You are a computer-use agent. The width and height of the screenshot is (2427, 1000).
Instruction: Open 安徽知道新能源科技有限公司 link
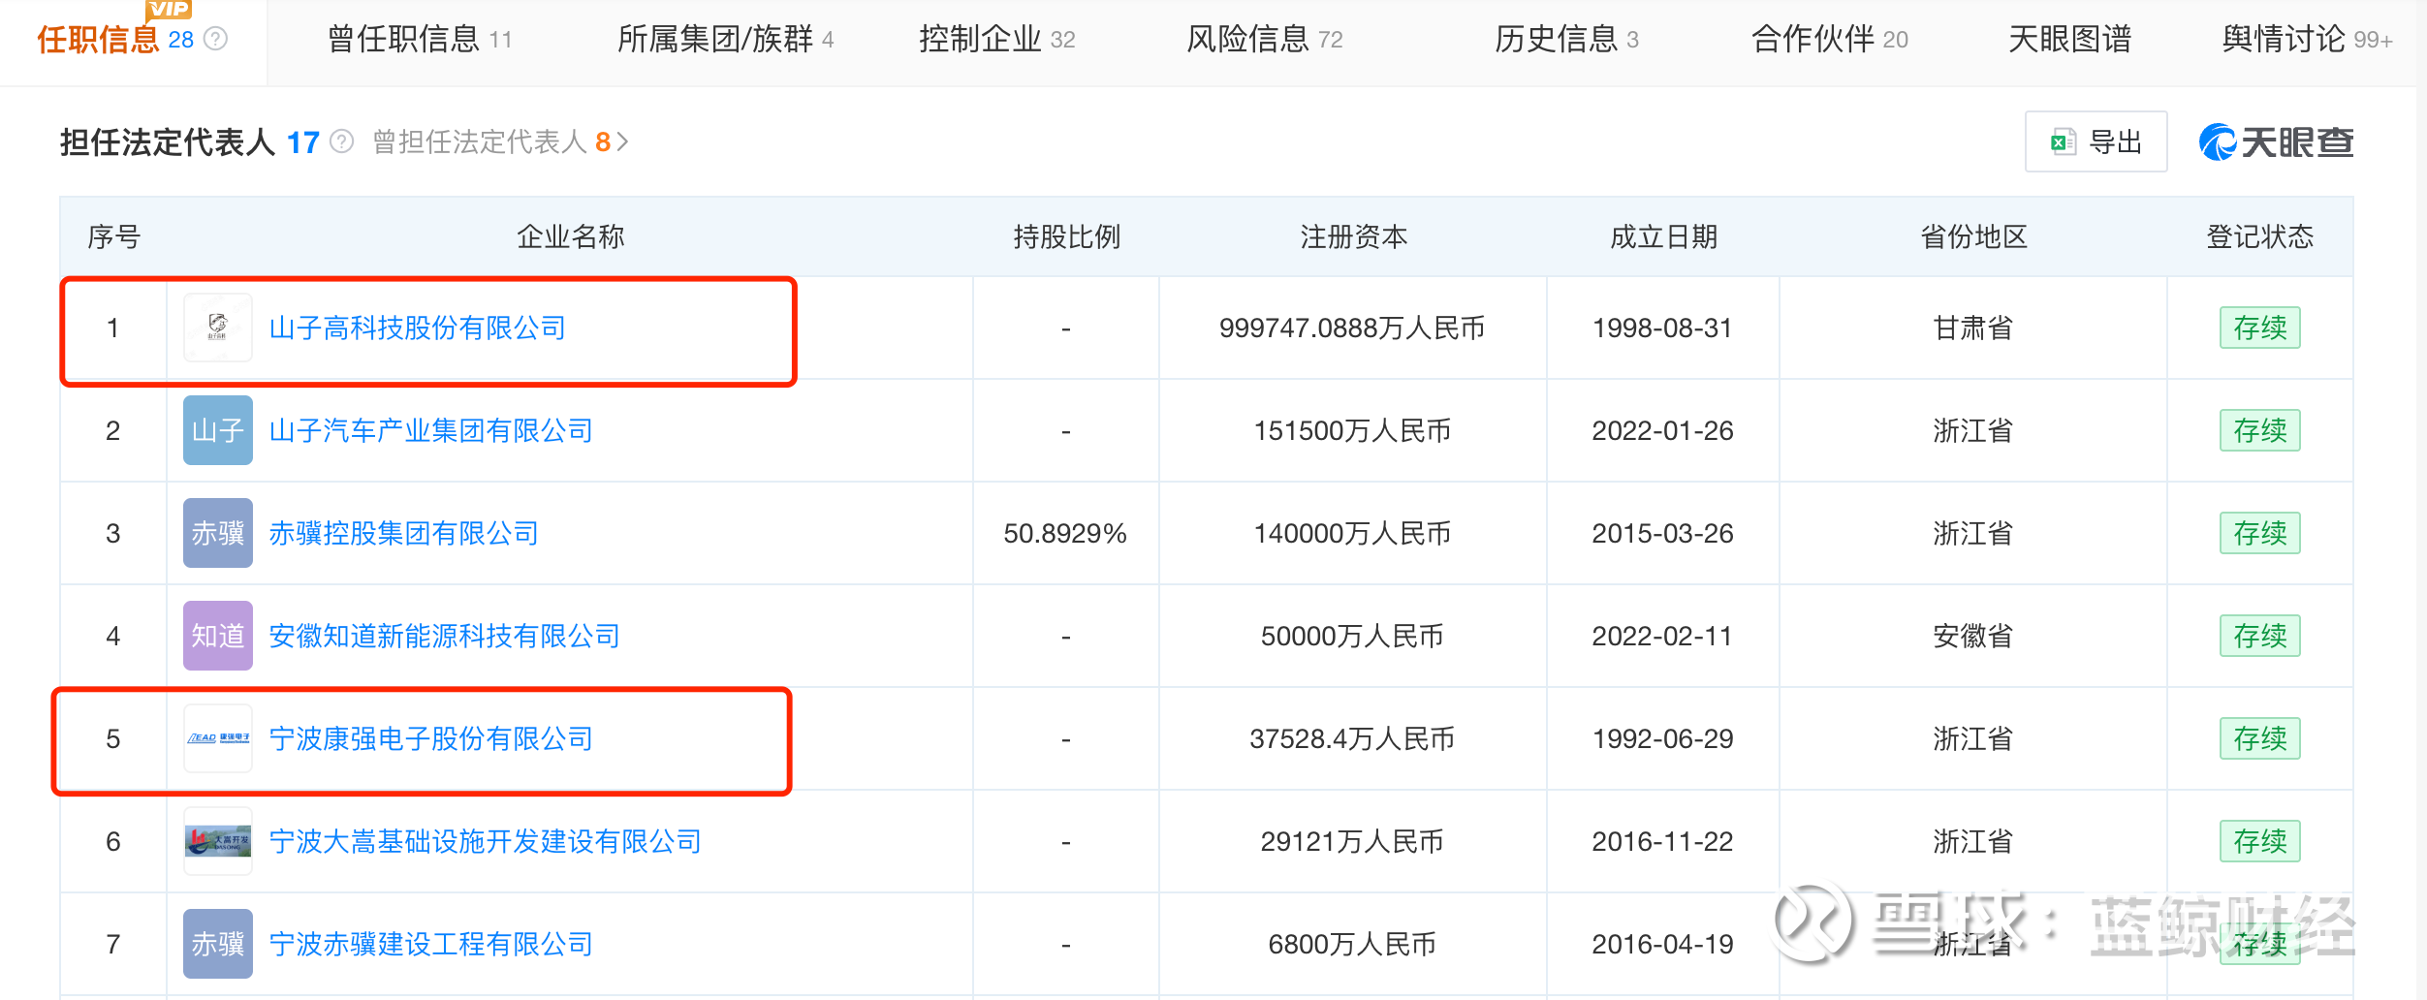(x=445, y=636)
